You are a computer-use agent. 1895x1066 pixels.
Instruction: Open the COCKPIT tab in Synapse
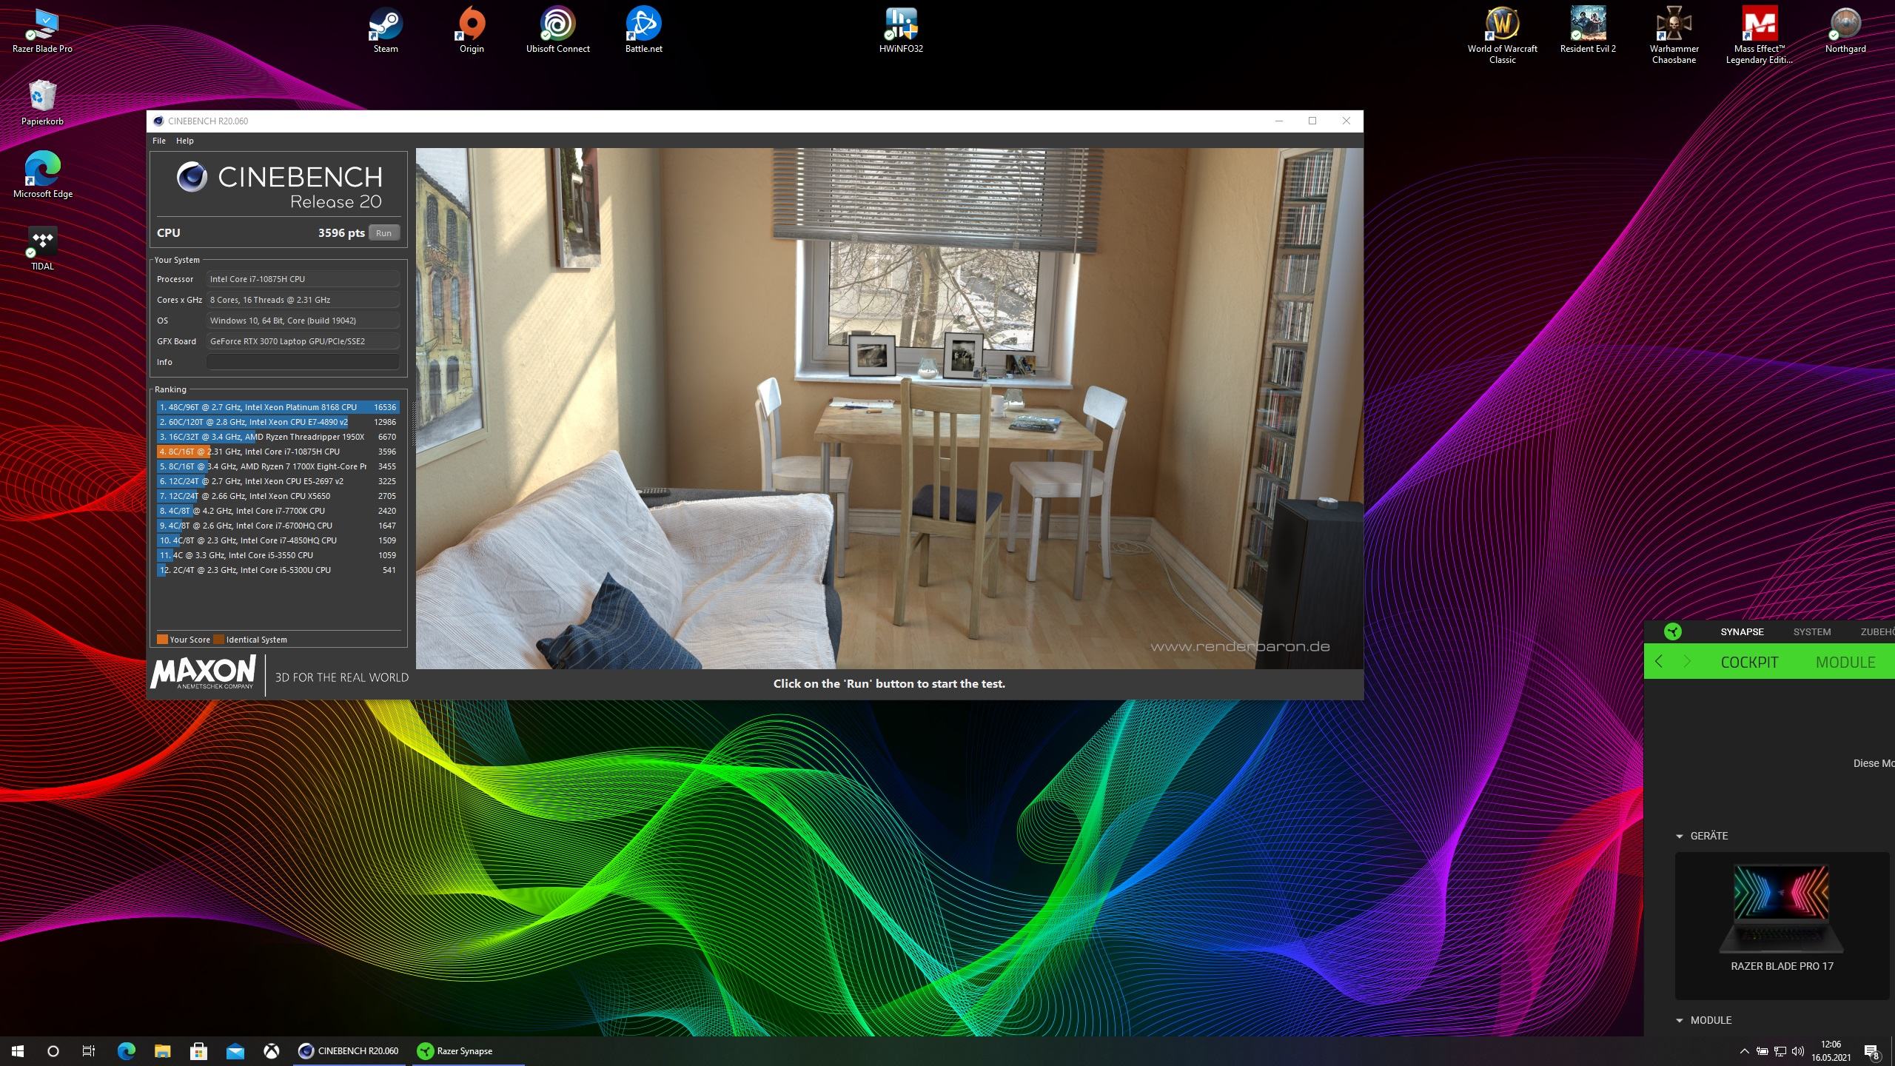1749,662
